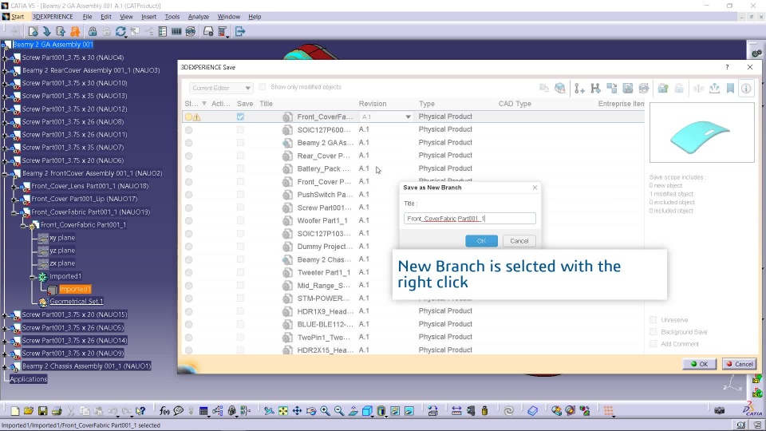The image size is (766, 431).
Task: Confirm the Save as New Branch dialog with OK
Action: [x=481, y=241]
